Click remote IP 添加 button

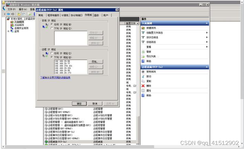pos(96,62)
